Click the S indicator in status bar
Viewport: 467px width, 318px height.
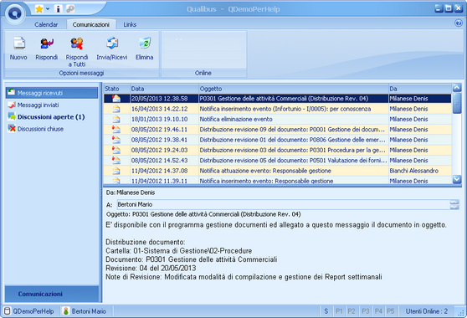point(326,311)
